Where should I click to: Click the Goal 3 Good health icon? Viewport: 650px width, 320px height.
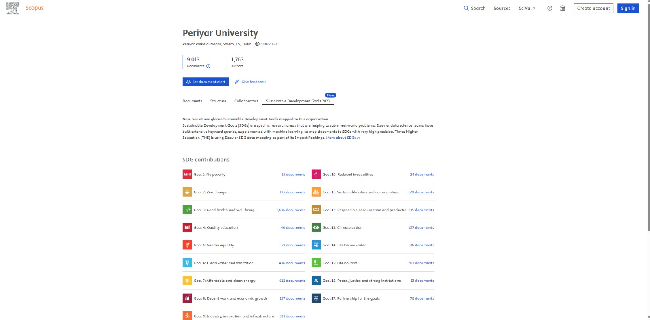(x=187, y=210)
